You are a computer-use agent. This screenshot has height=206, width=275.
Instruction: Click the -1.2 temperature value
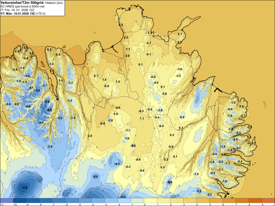(70, 101)
